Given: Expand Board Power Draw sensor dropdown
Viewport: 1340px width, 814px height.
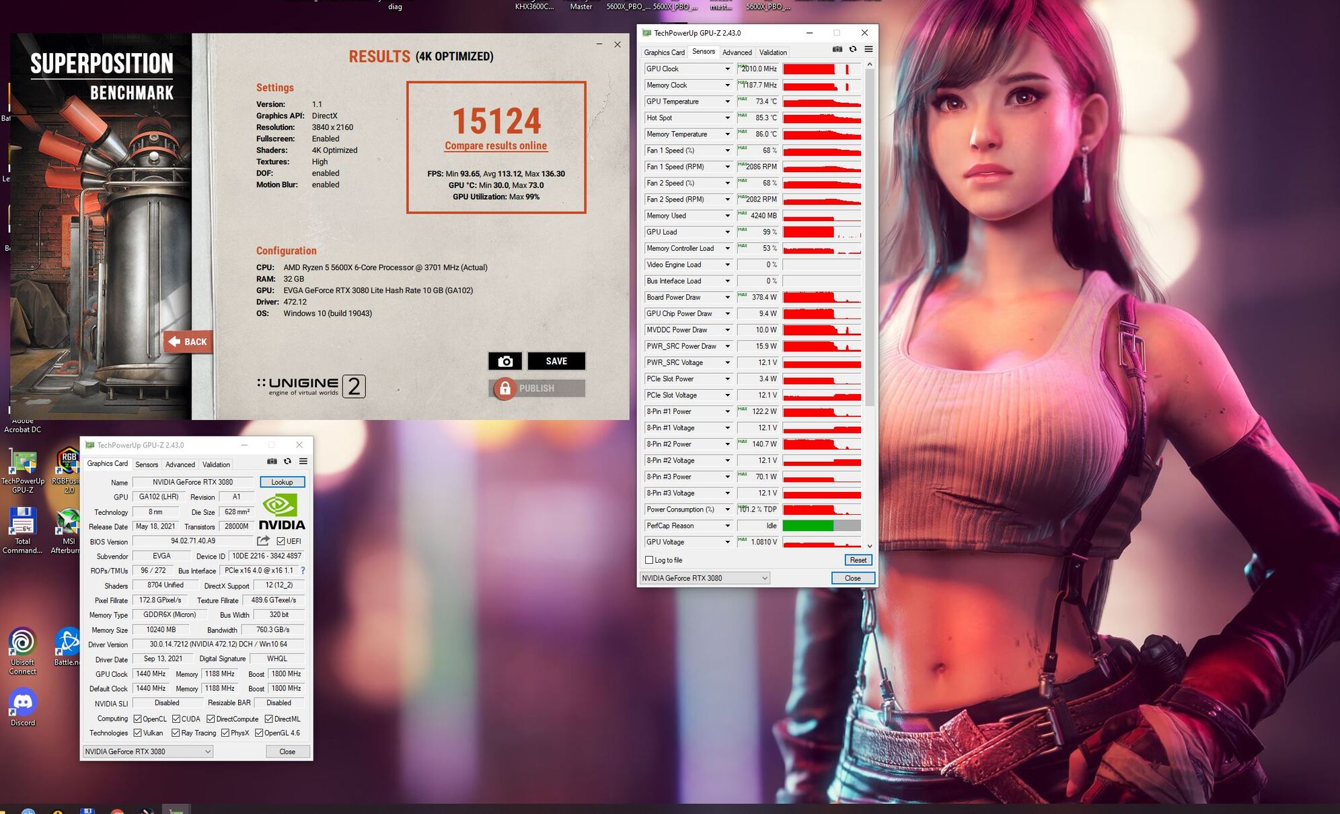Looking at the screenshot, I should coord(727,297).
